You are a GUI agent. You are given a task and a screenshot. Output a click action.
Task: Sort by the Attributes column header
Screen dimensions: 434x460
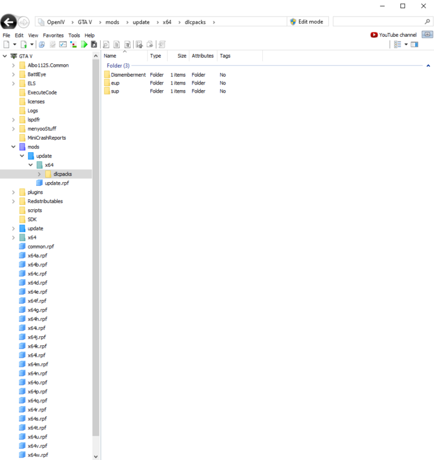tap(203, 56)
